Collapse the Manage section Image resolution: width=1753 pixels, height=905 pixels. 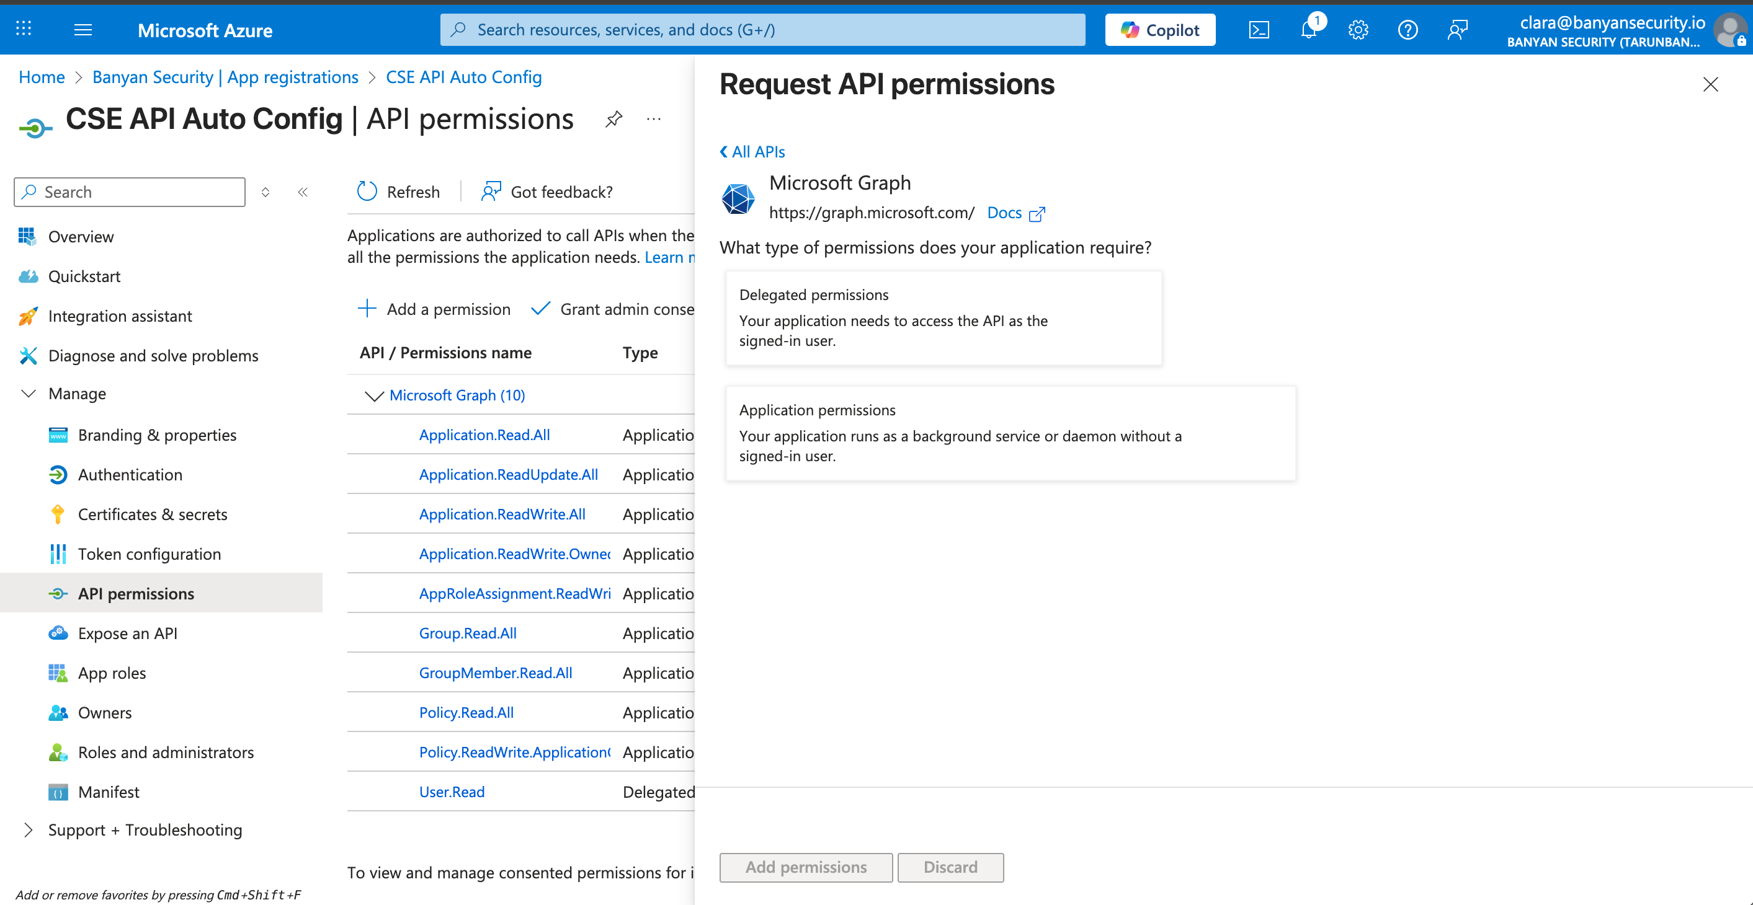coord(29,394)
